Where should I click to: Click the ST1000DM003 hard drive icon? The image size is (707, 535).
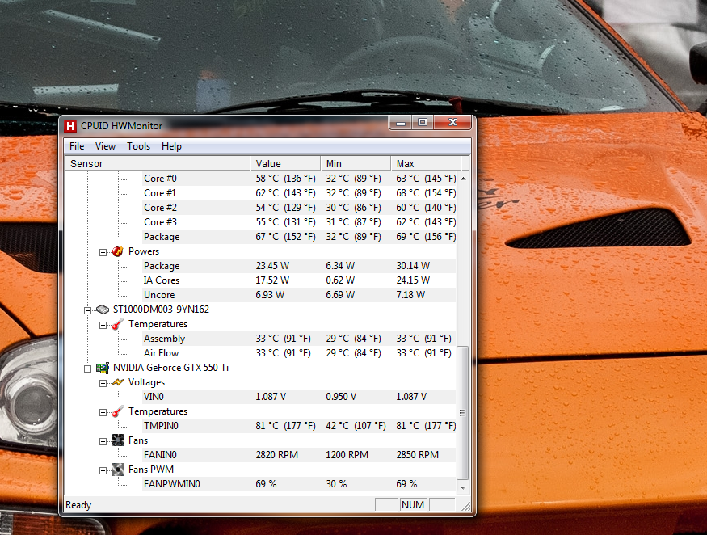pos(103,310)
